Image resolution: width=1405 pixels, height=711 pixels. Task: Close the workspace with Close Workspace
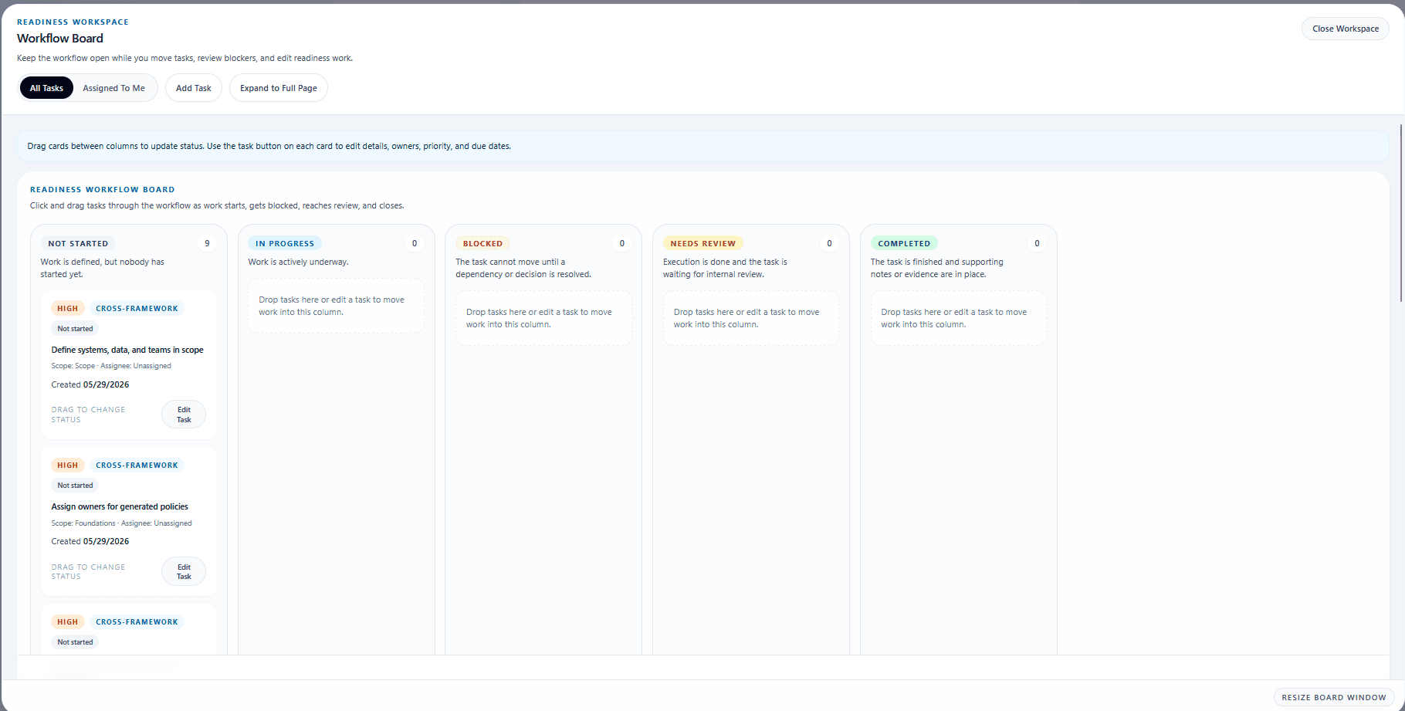[1346, 29]
